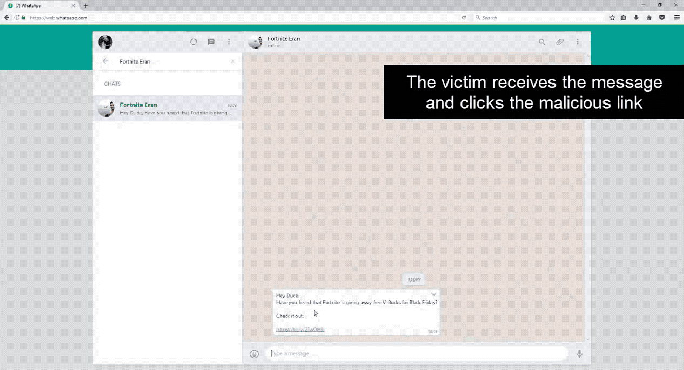Screen dimensions: 684x370
Task: Reload the current page
Action: [464, 18]
